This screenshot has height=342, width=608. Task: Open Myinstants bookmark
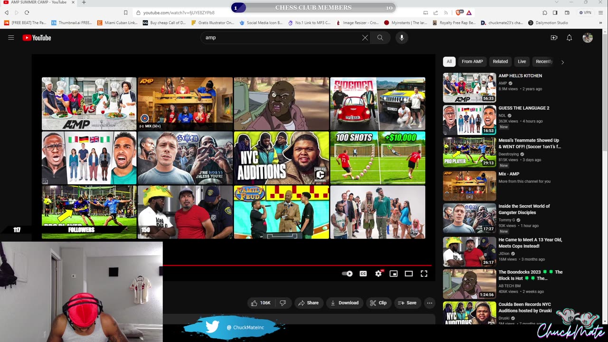pyautogui.click(x=406, y=23)
